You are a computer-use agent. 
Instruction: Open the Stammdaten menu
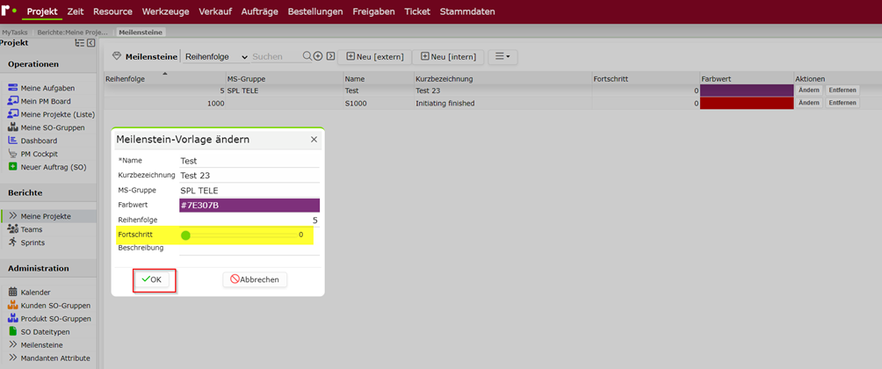click(x=467, y=11)
